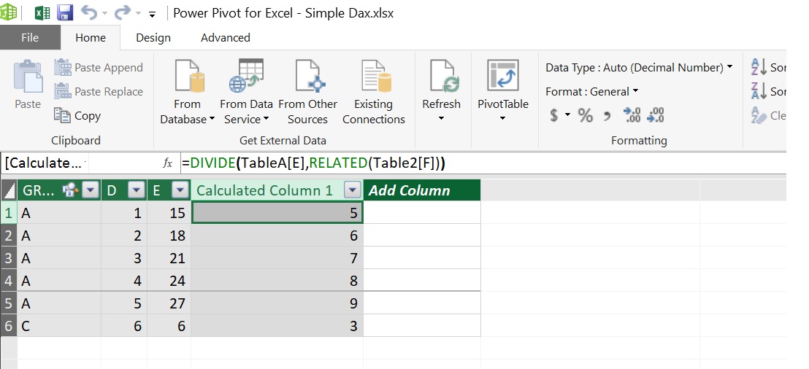Click Paste Replace button
The image size is (809, 369).
[x=99, y=92]
